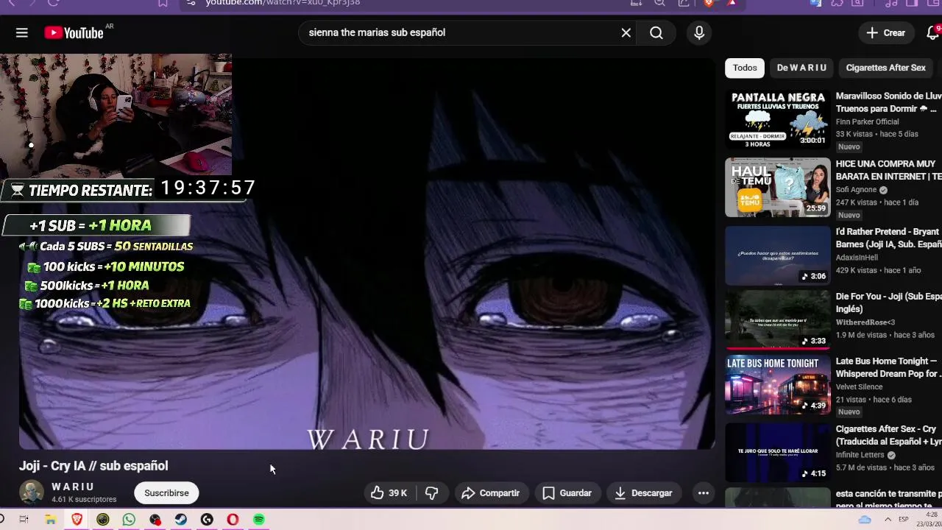Image resolution: width=942 pixels, height=530 pixels.
Task: Open 'Cigarettes After Sex - Cry' thumbnail
Action: click(777, 452)
